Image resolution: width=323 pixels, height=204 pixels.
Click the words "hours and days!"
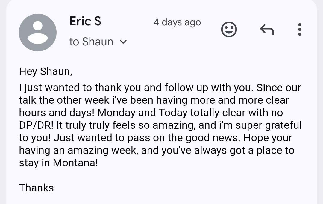(57, 113)
